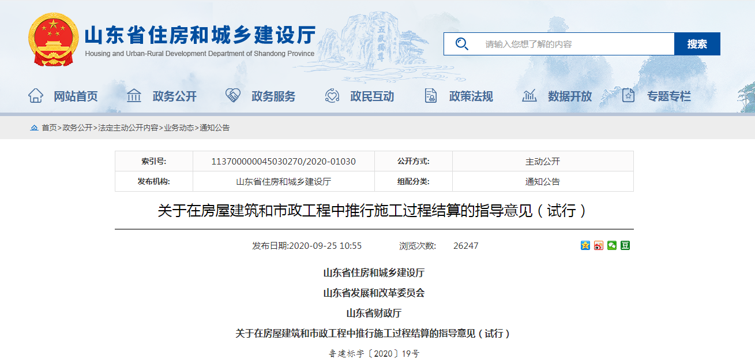The image size is (755, 362).
Task: Go to the 政民互动 section
Action: click(x=371, y=96)
